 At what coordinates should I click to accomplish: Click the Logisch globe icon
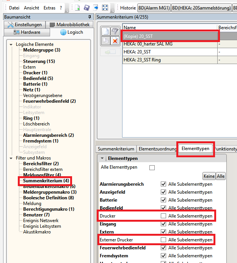(63, 32)
